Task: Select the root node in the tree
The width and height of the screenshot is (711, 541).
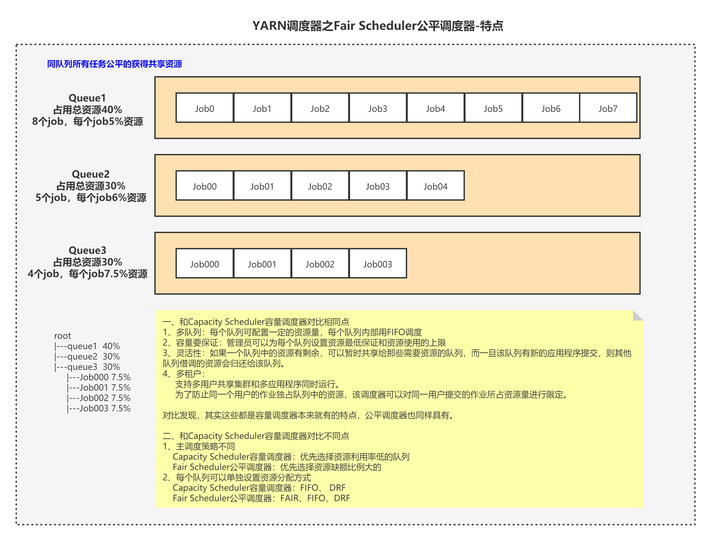Action: pyautogui.click(x=63, y=335)
